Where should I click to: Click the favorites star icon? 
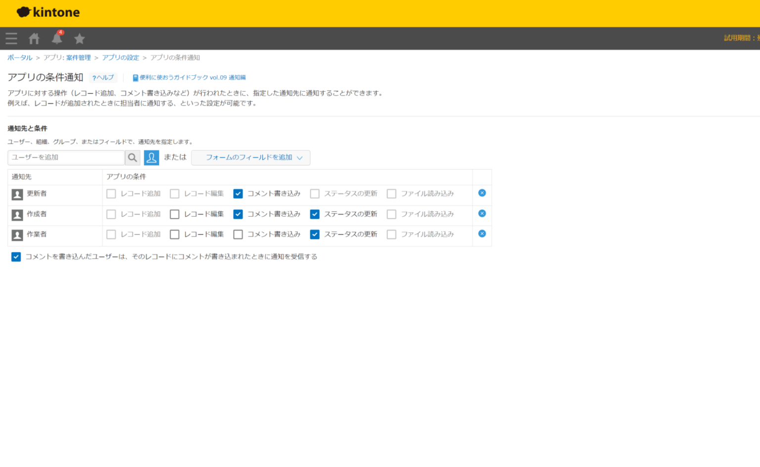[79, 38]
